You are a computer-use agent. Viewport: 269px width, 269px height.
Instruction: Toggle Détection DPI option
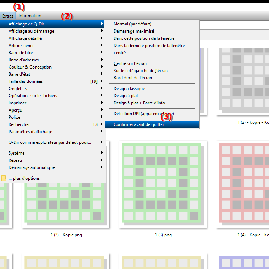(152, 114)
